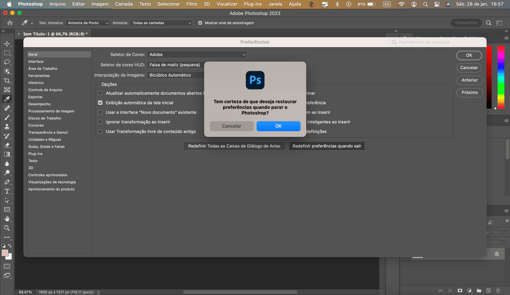Open the 'Interpolação de Imagens' dropdown
Image resolution: width=510 pixels, height=295 pixels.
176,75
